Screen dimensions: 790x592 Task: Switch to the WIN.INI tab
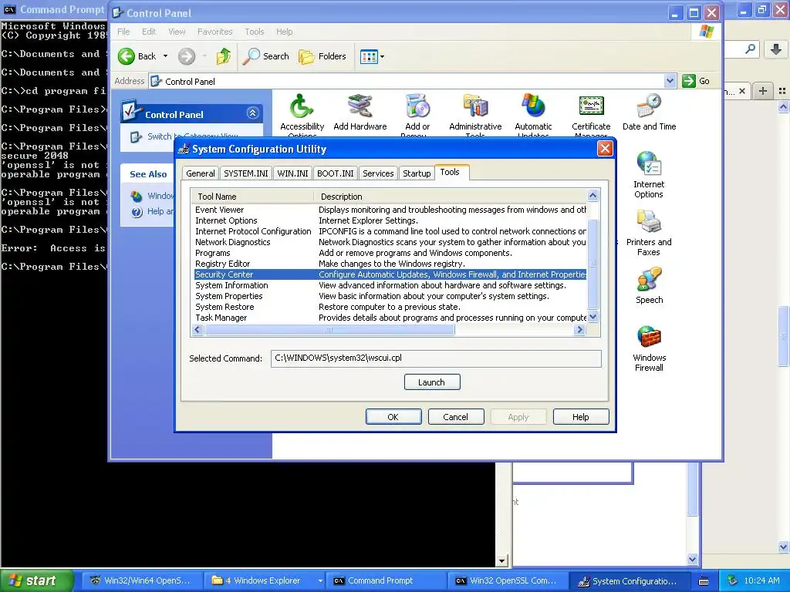pos(292,173)
